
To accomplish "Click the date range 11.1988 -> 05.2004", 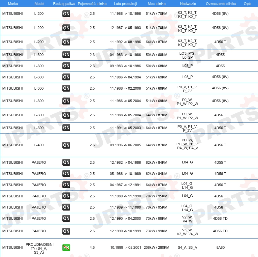I will click(x=125, y=115).
